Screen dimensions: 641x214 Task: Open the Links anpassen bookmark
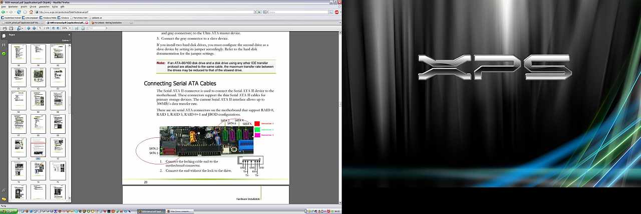pos(31,18)
